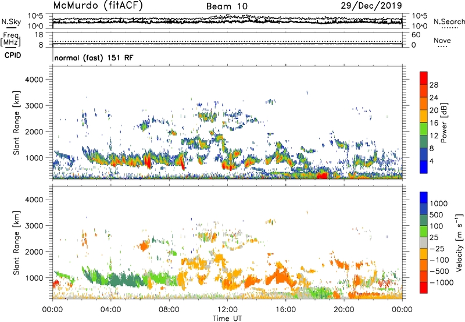
Task: Click the red high-power patch near 18:30 UT
Action: 322,175
